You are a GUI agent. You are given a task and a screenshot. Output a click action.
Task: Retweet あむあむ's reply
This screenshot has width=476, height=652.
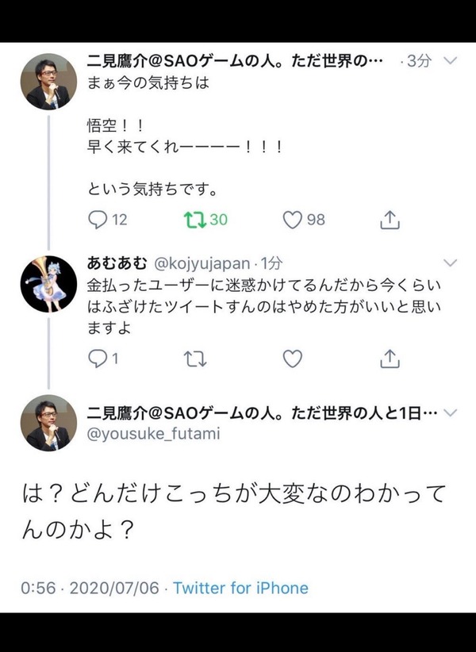(195, 359)
